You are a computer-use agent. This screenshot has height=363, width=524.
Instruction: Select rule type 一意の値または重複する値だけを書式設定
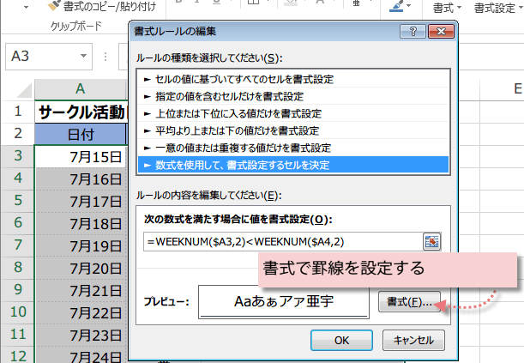coord(293,148)
